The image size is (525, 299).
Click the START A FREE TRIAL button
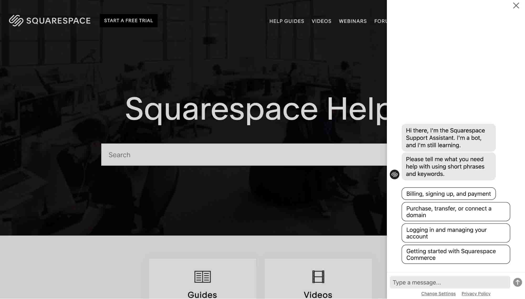(x=128, y=20)
